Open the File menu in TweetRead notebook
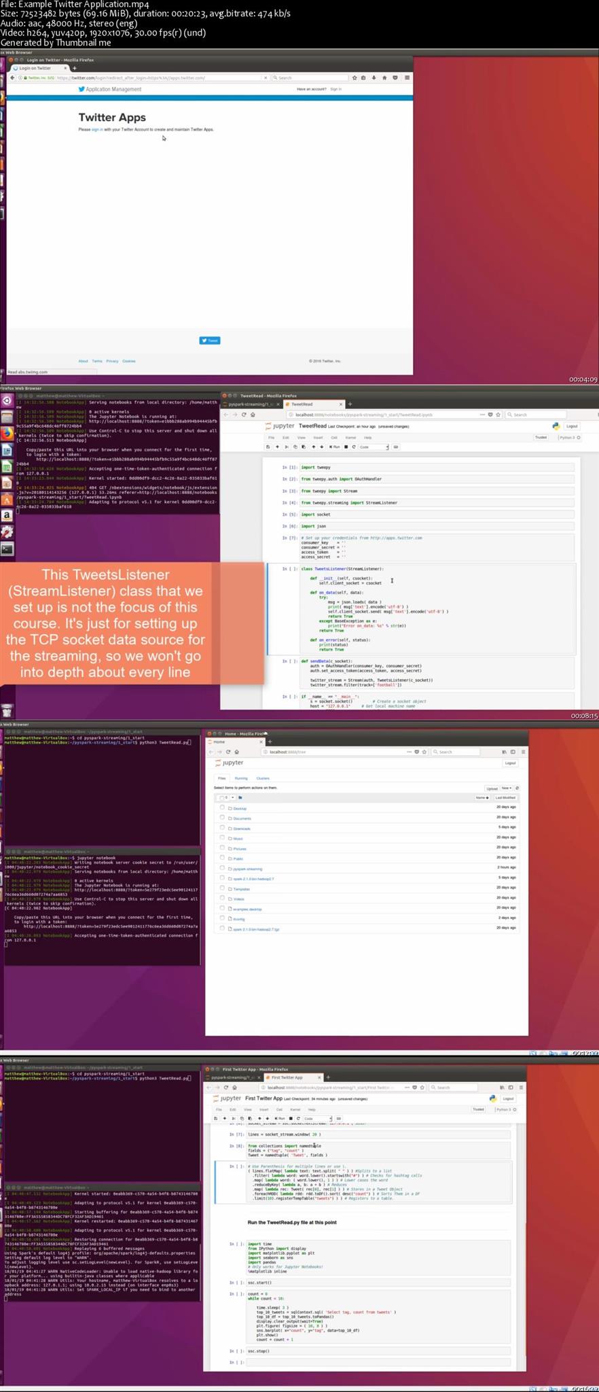Screen dimensions: 599x1392 point(271,437)
